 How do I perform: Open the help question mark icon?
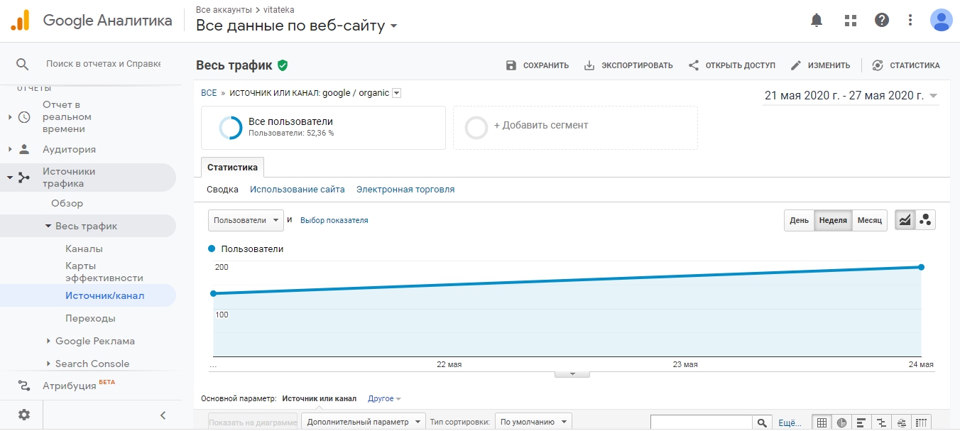pos(882,20)
